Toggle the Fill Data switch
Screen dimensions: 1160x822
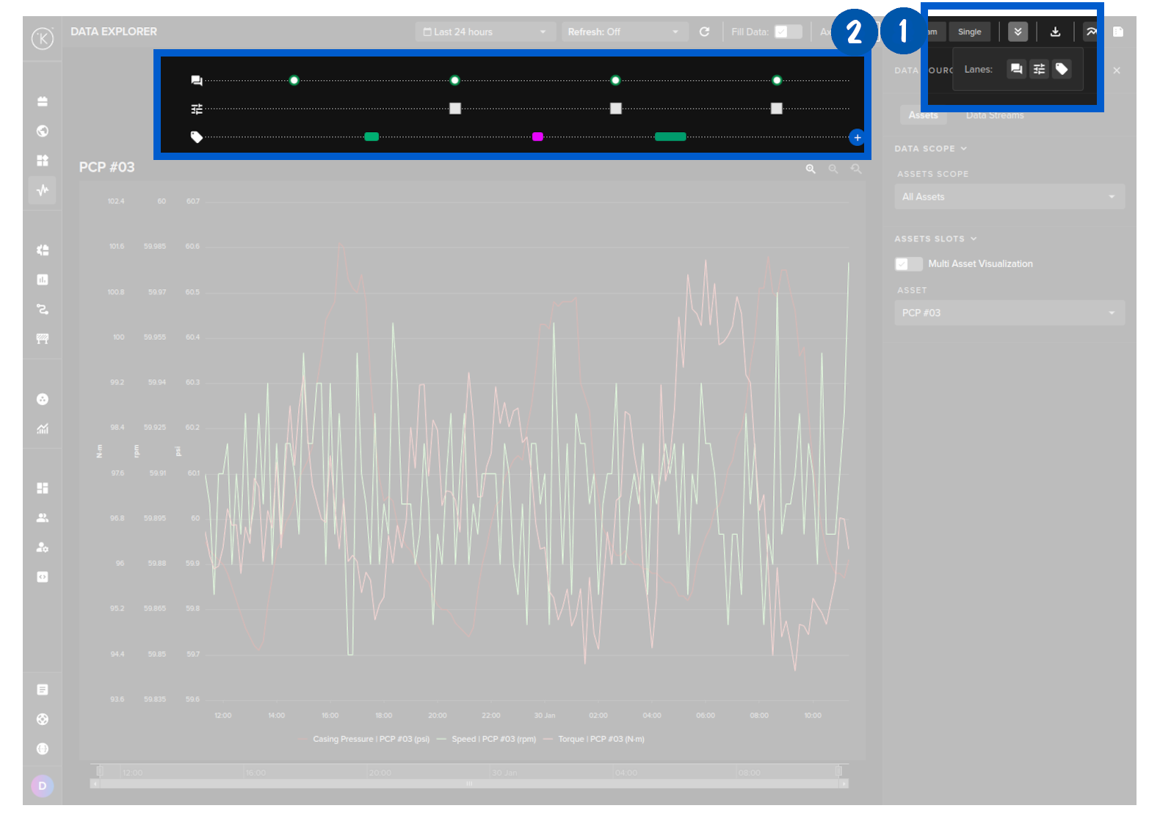788,32
